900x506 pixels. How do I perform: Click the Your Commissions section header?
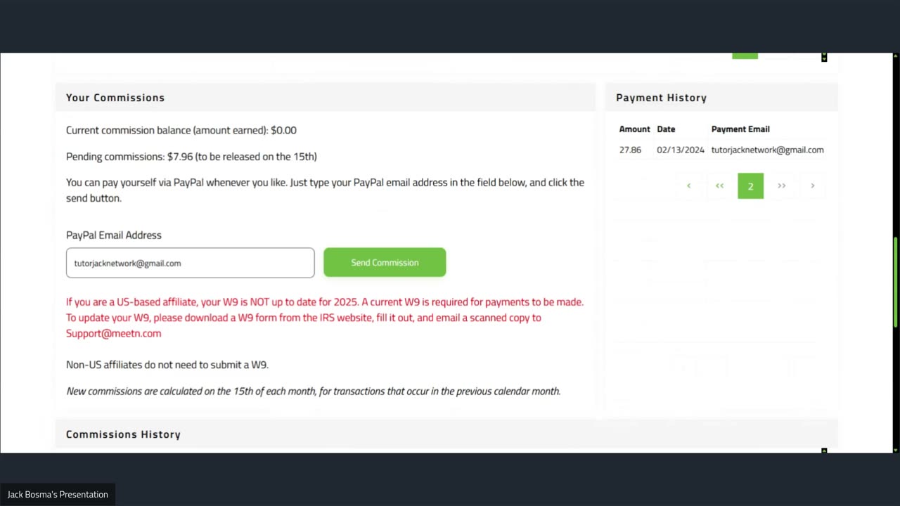coord(115,98)
